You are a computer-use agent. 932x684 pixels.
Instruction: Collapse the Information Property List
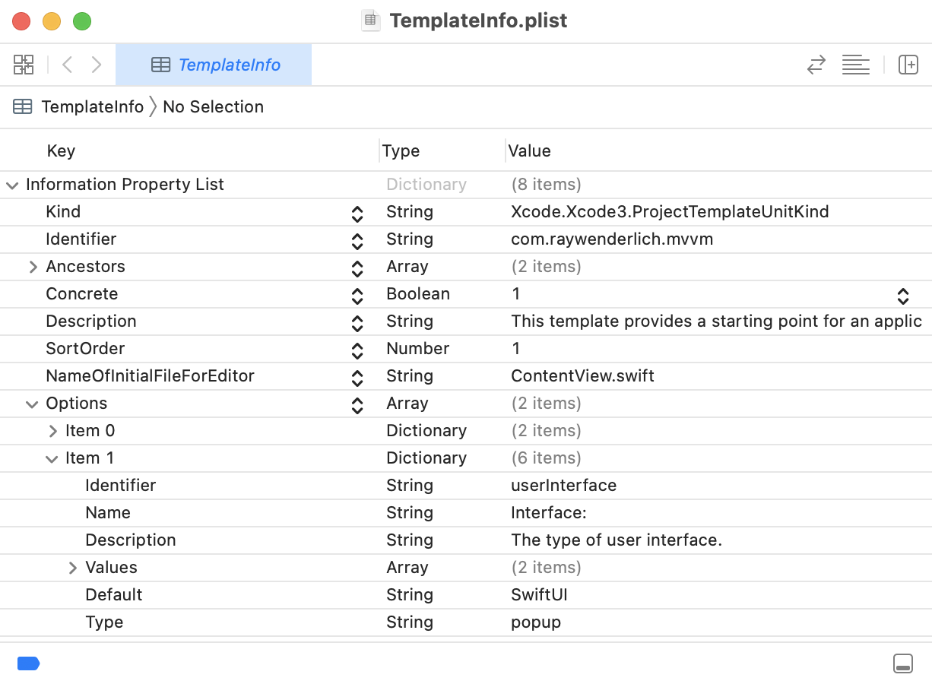[12, 185]
